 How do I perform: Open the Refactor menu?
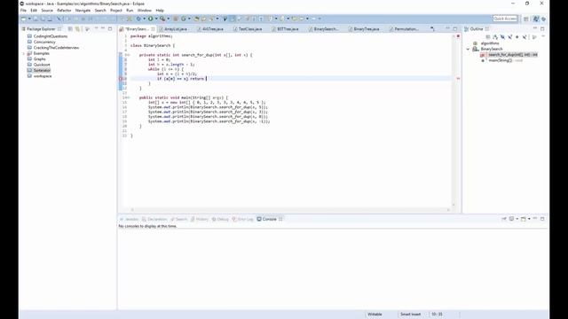(x=64, y=11)
